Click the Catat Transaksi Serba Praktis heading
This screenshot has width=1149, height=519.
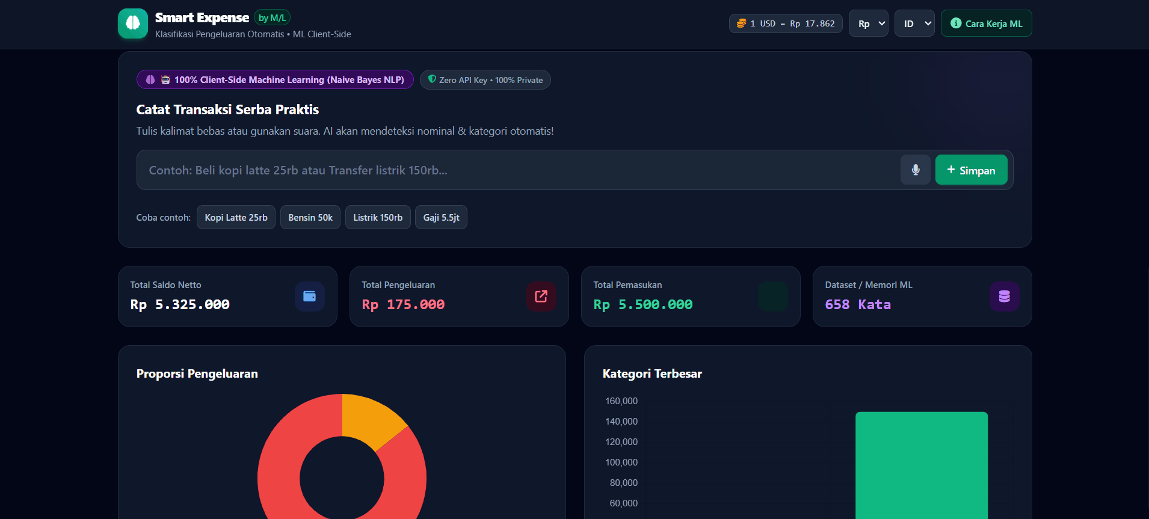click(x=227, y=109)
